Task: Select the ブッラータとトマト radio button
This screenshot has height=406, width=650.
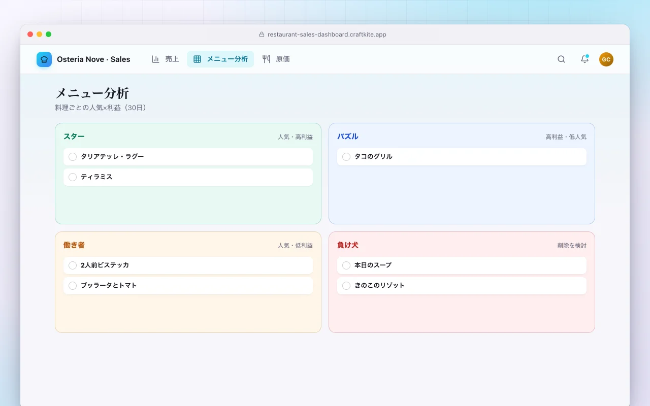Action: coord(73,286)
